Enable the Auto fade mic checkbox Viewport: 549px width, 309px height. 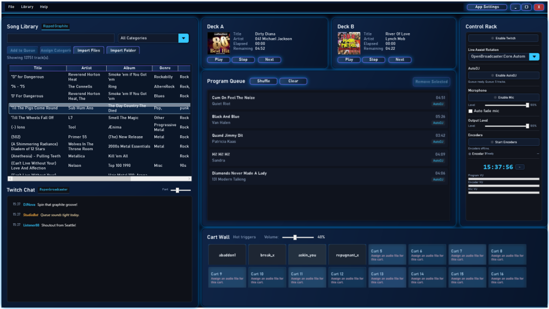471,111
